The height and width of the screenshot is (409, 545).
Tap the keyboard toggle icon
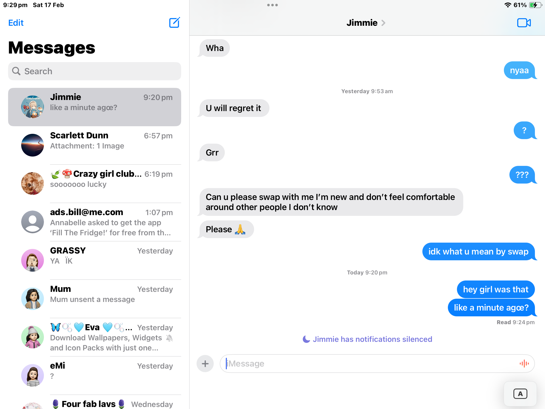tap(520, 394)
